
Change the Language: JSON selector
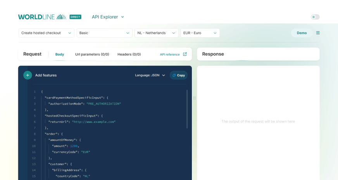150,75
